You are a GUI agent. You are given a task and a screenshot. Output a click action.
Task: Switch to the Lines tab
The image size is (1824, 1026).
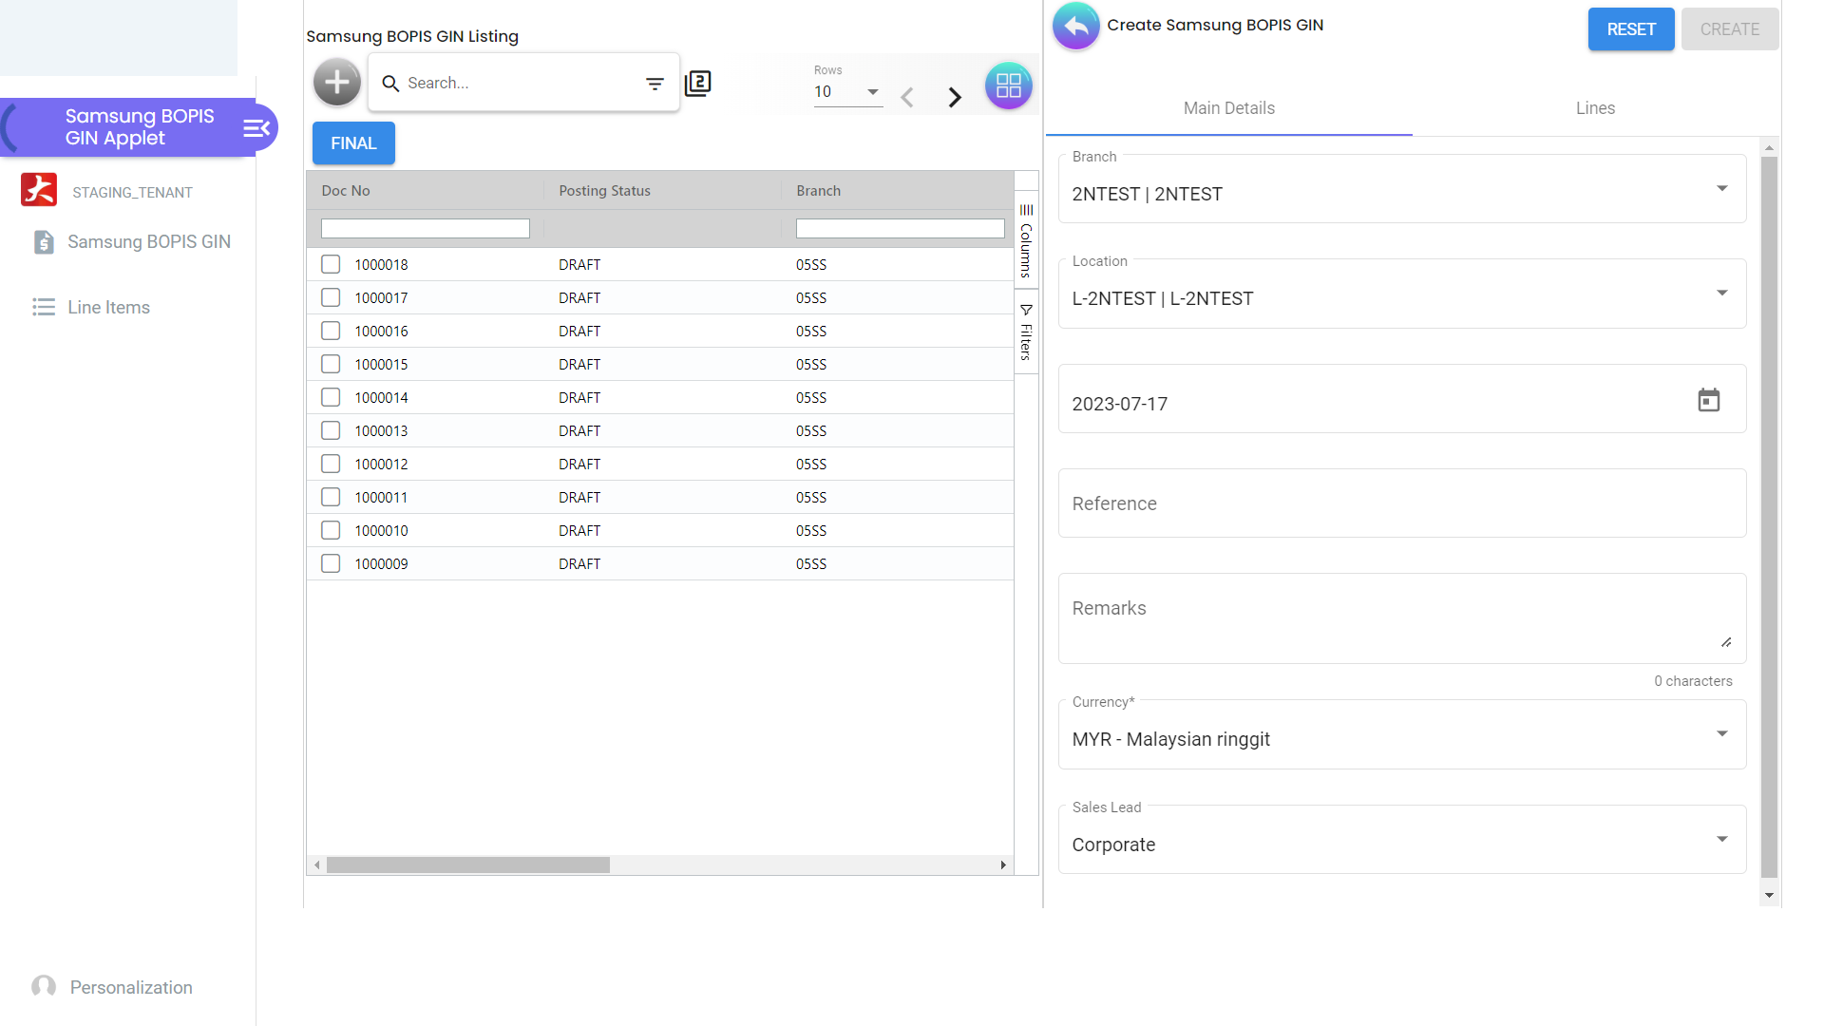pos(1595,108)
